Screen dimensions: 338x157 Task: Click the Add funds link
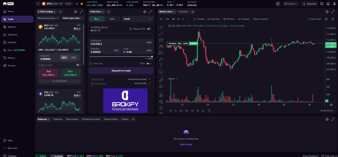(186, 144)
